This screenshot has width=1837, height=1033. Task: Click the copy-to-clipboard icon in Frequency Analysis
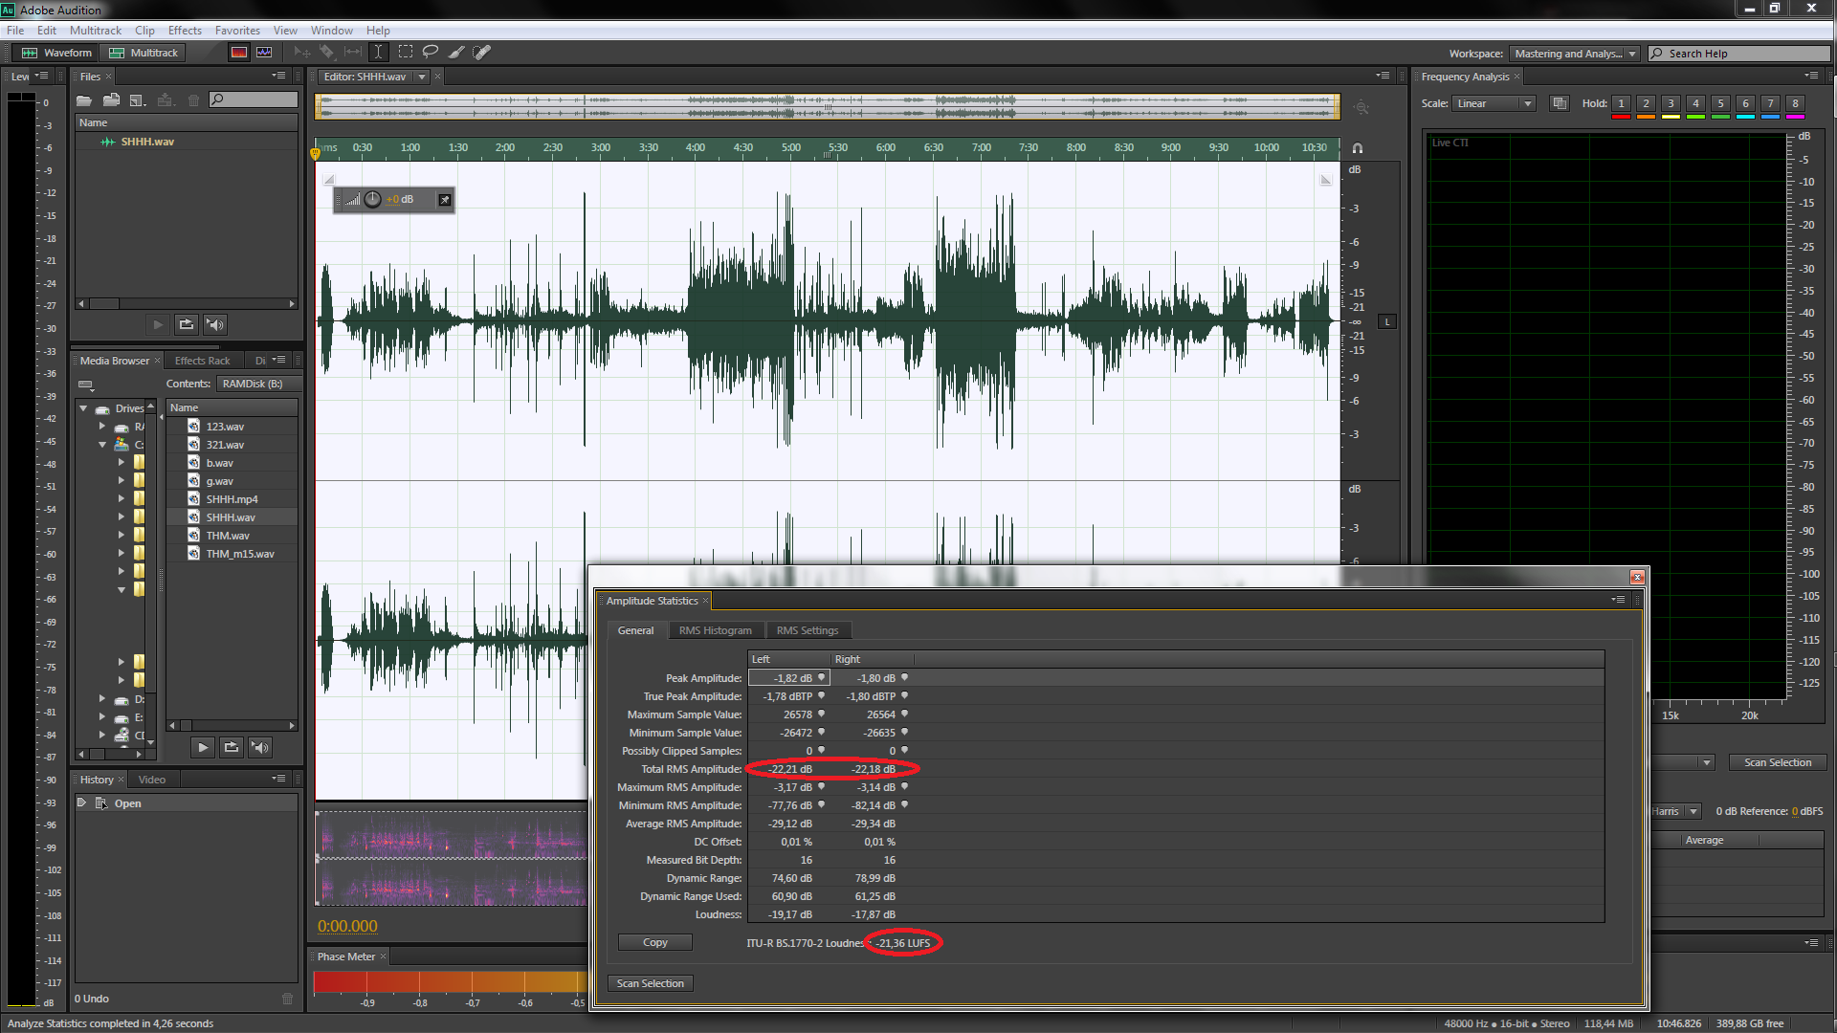click(1560, 103)
